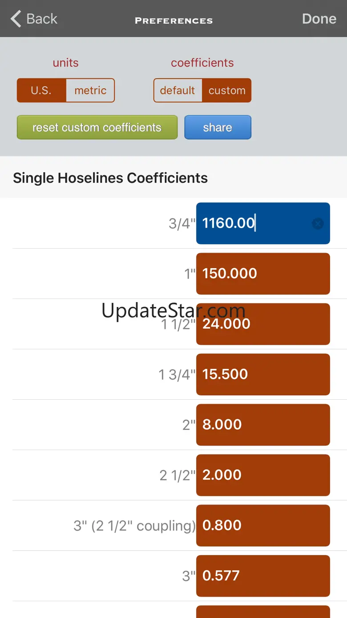Tap Done in the header
347x618 pixels.
coord(319,19)
